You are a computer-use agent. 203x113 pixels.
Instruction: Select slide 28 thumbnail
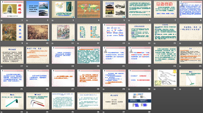click(89, 78)
